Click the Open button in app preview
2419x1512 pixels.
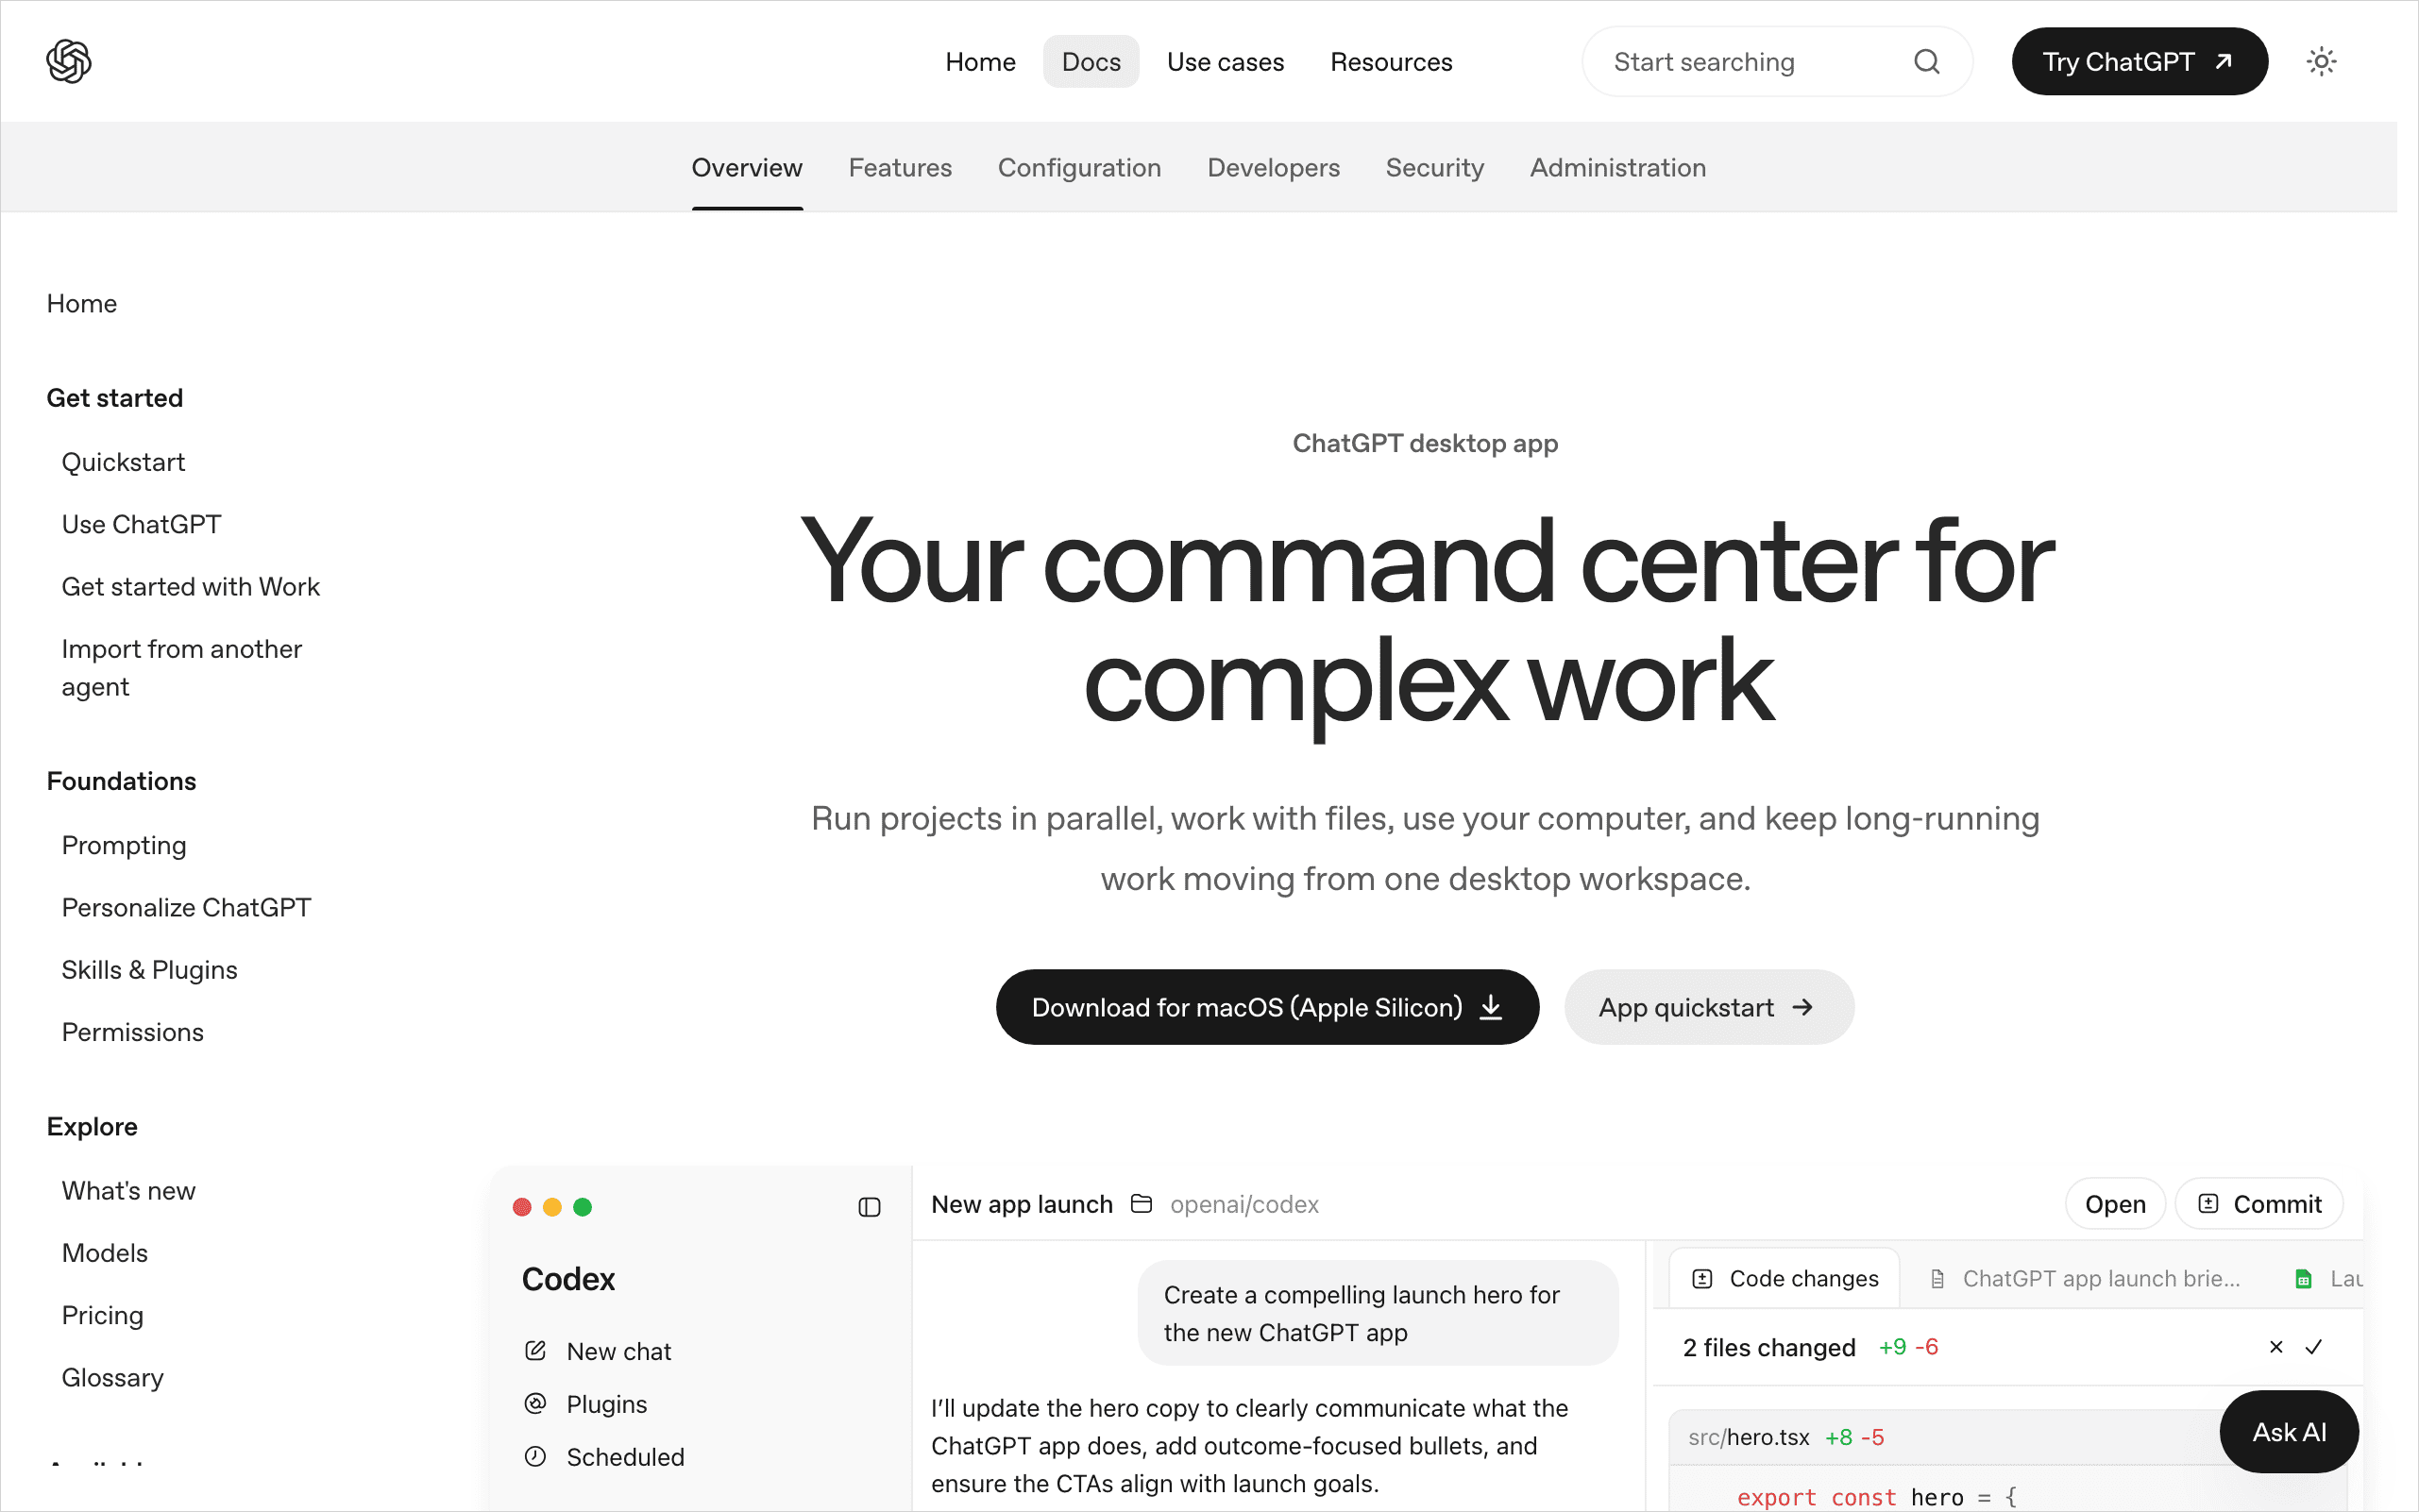point(2115,1204)
